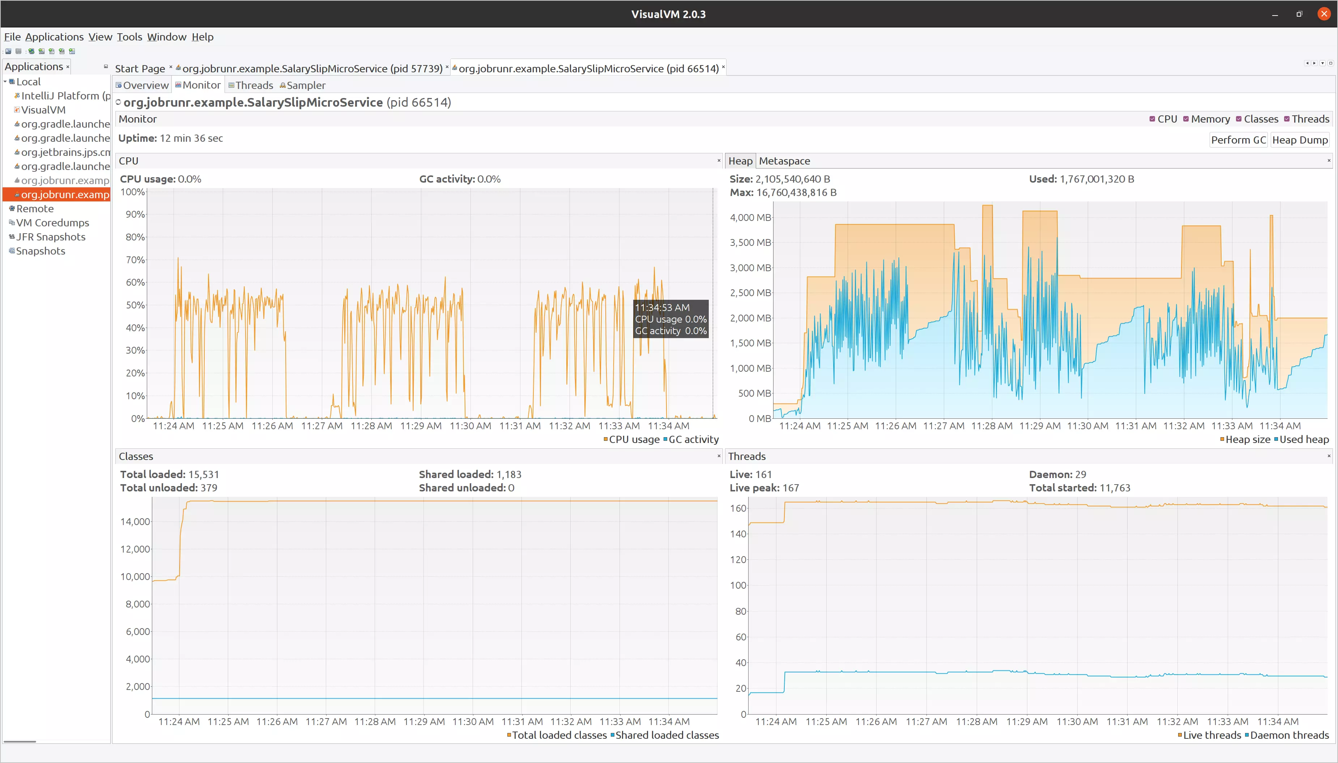Image resolution: width=1338 pixels, height=763 pixels.
Task: Close the Applications panel tab
Action: coord(68,67)
